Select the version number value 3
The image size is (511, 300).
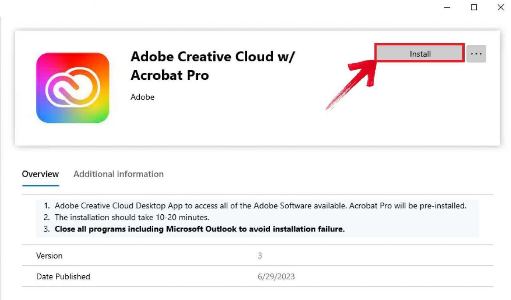pyautogui.click(x=260, y=256)
